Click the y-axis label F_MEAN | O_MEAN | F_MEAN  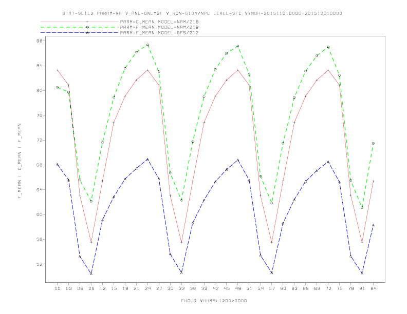click(20, 161)
